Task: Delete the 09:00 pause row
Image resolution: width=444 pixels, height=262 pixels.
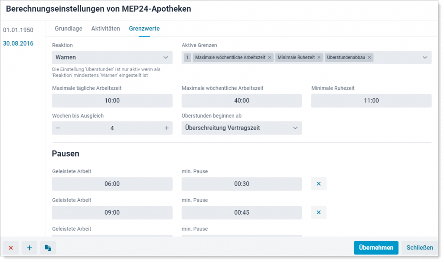Action: tap(319, 213)
